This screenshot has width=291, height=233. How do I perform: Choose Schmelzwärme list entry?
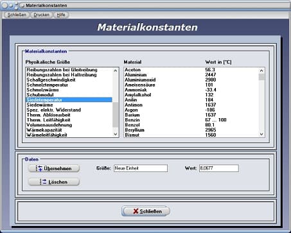point(69,90)
